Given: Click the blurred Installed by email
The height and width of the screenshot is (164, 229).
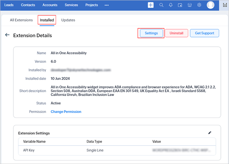Looking at the screenshot, I should pos(81,70).
